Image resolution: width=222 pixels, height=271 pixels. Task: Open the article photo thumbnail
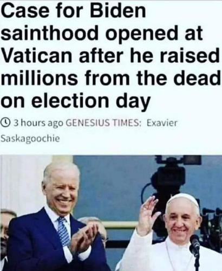tap(111, 213)
